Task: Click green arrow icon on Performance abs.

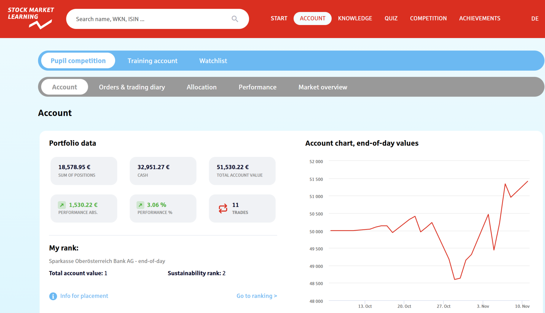Action: tap(62, 205)
